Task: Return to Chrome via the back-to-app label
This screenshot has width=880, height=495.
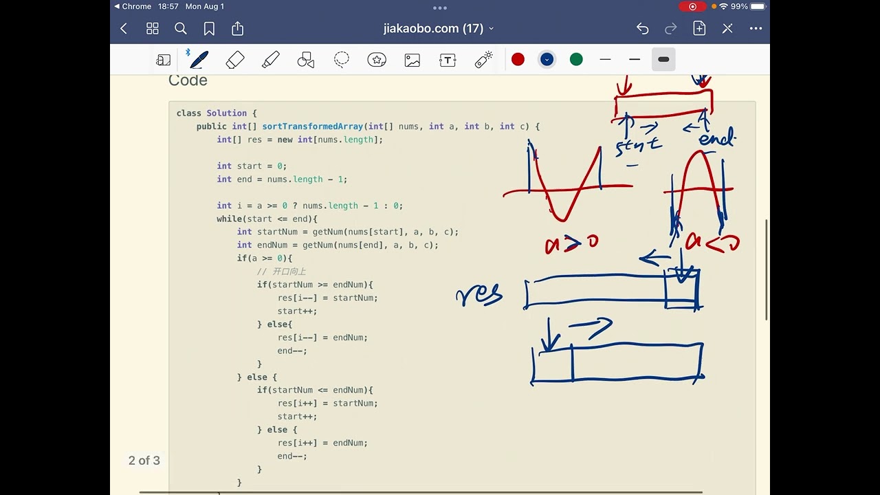Action: [132, 6]
